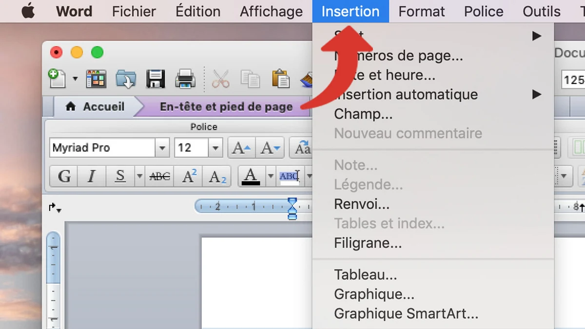Save the document using the floppy disk icon
This screenshot has width=585, height=329.
coord(155,79)
